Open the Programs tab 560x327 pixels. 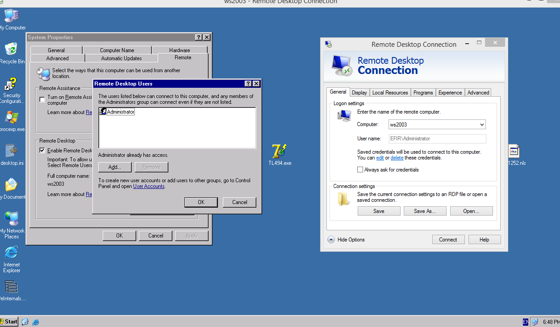pyautogui.click(x=423, y=93)
